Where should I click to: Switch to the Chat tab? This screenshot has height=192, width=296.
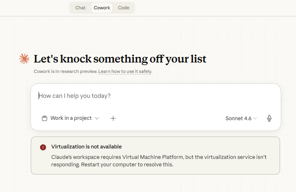80,8
